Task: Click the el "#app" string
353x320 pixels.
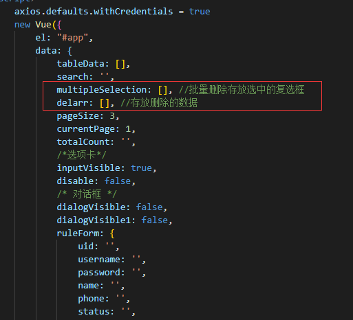Action: [x=72, y=38]
